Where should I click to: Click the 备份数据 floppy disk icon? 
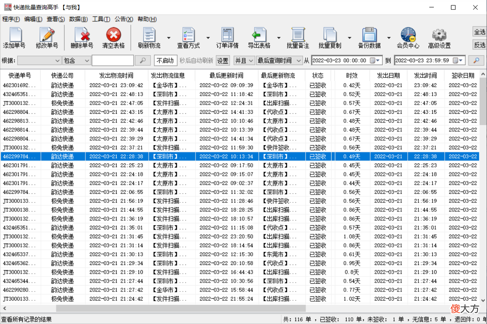(369, 35)
